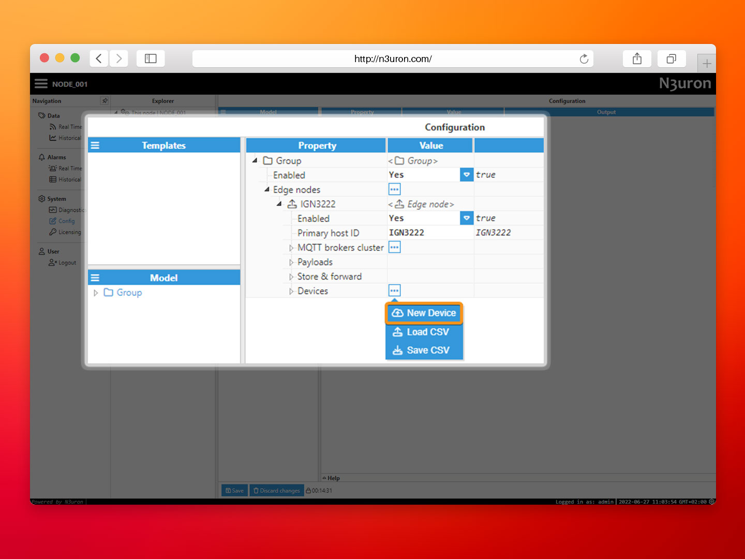This screenshot has width=745, height=559.
Task: Expand the Help panel
Action: [x=331, y=478]
